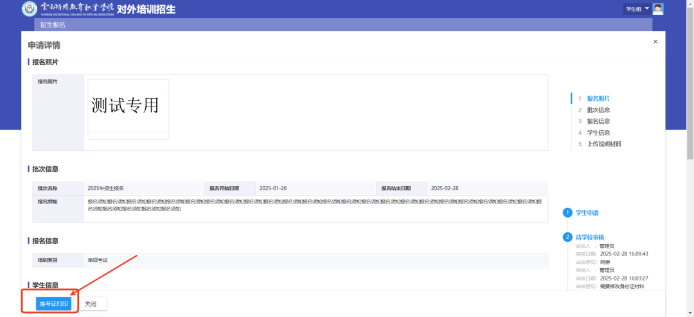Image resolution: width=694 pixels, height=317 pixels.
Task: Navigate to 报名信息 anchor link
Action: (598, 121)
